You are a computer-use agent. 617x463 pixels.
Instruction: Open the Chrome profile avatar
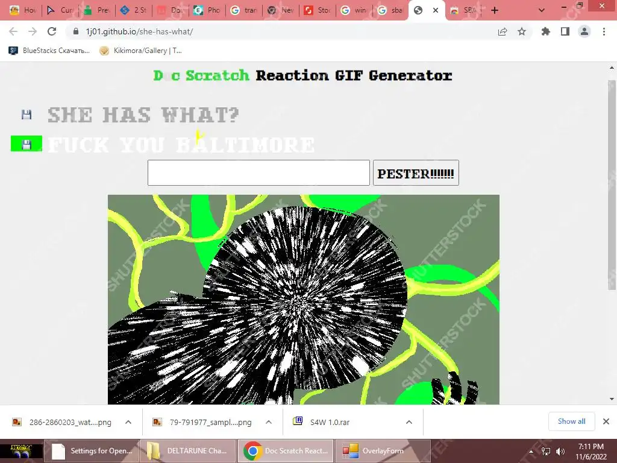pos(584,31)
